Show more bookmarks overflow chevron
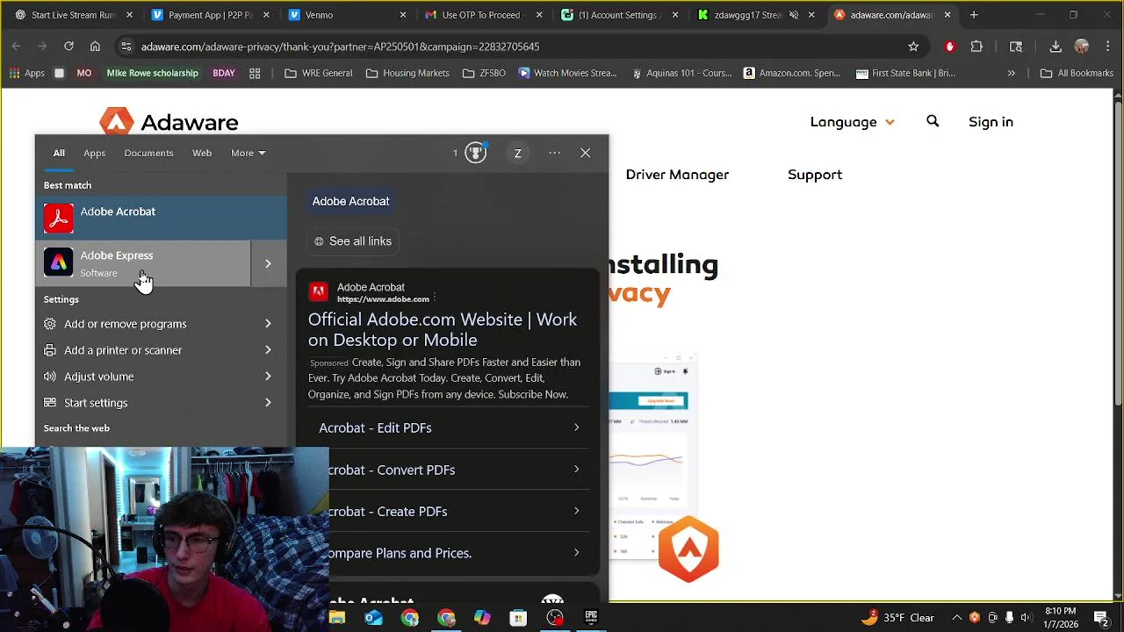 [x=1012, y=73]
